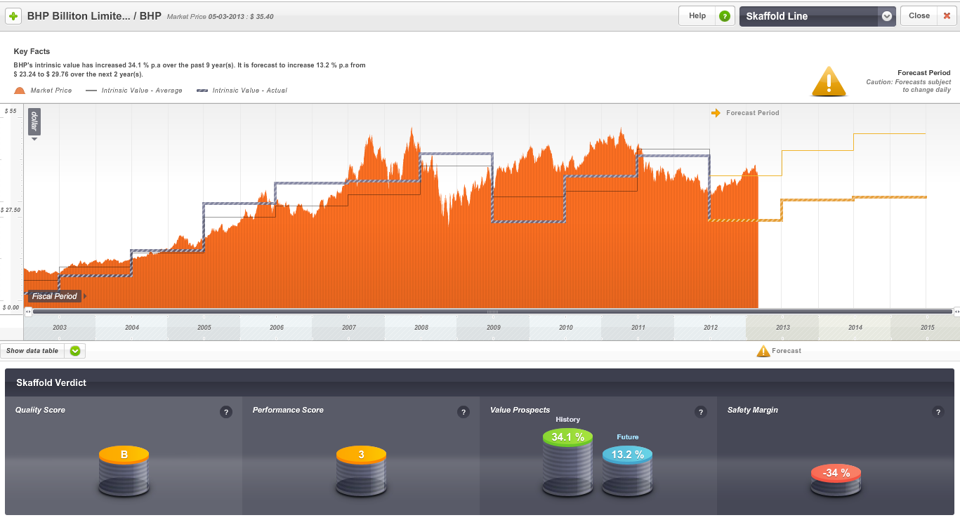The image size is (960, 520).
Task: Click the Market Price 05-03-2013 : $ 35.40 text
Action: 220,17
